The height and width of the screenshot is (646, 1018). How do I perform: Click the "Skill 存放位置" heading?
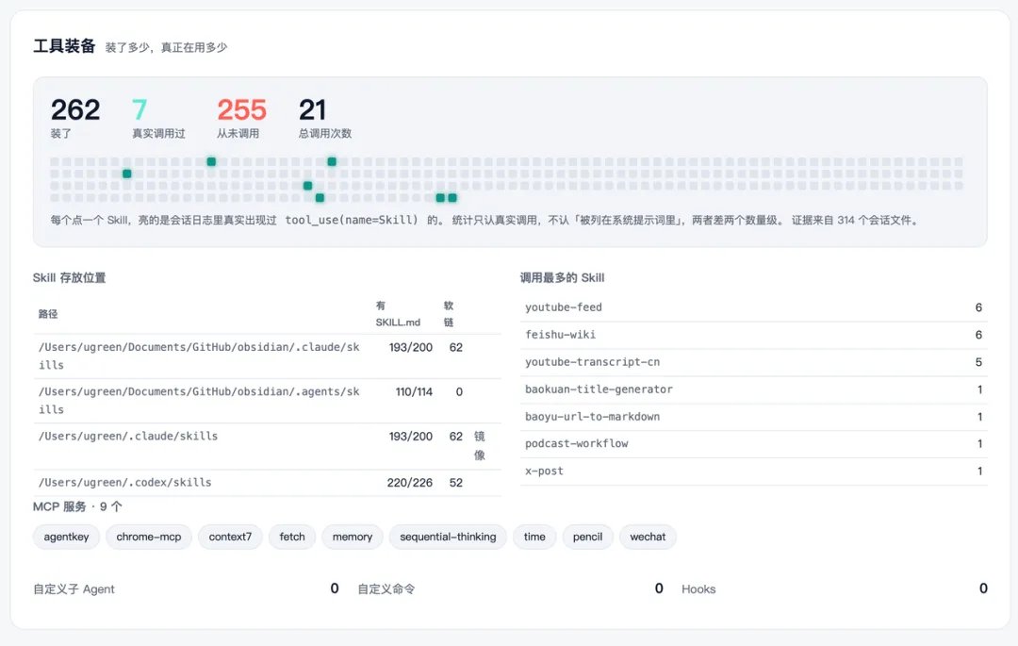coord(70,278)
